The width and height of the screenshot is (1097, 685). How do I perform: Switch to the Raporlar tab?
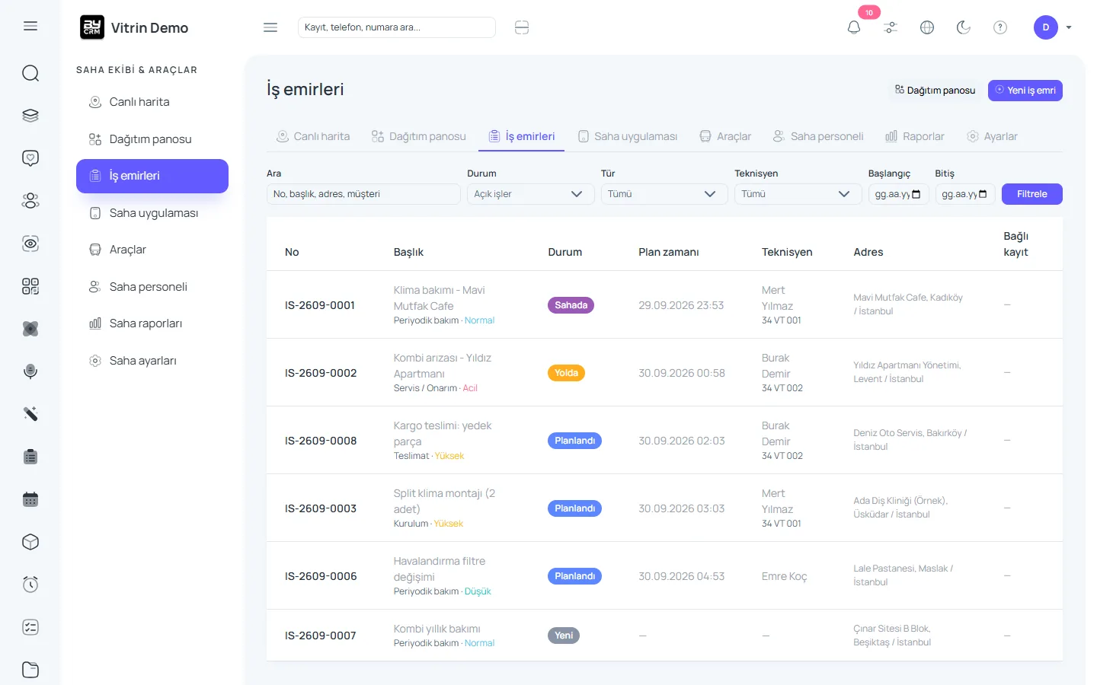[x=915, y=136]
